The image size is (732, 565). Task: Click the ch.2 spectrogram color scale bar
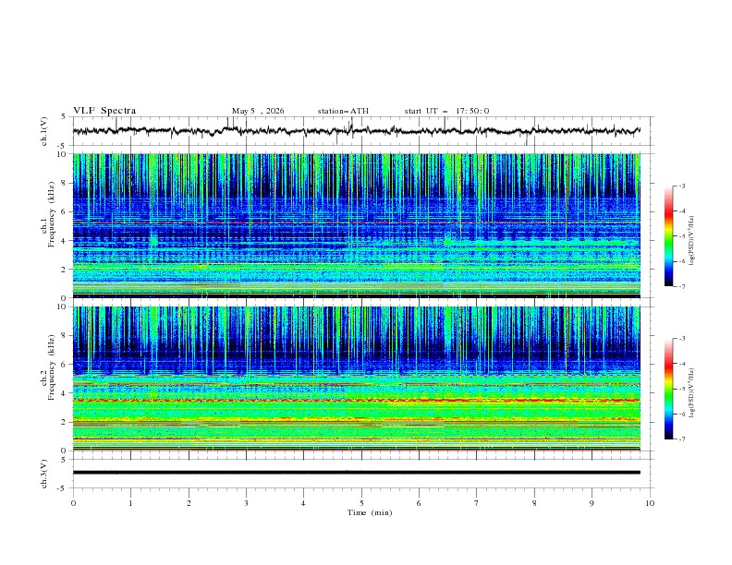click(x=668, y=389)
